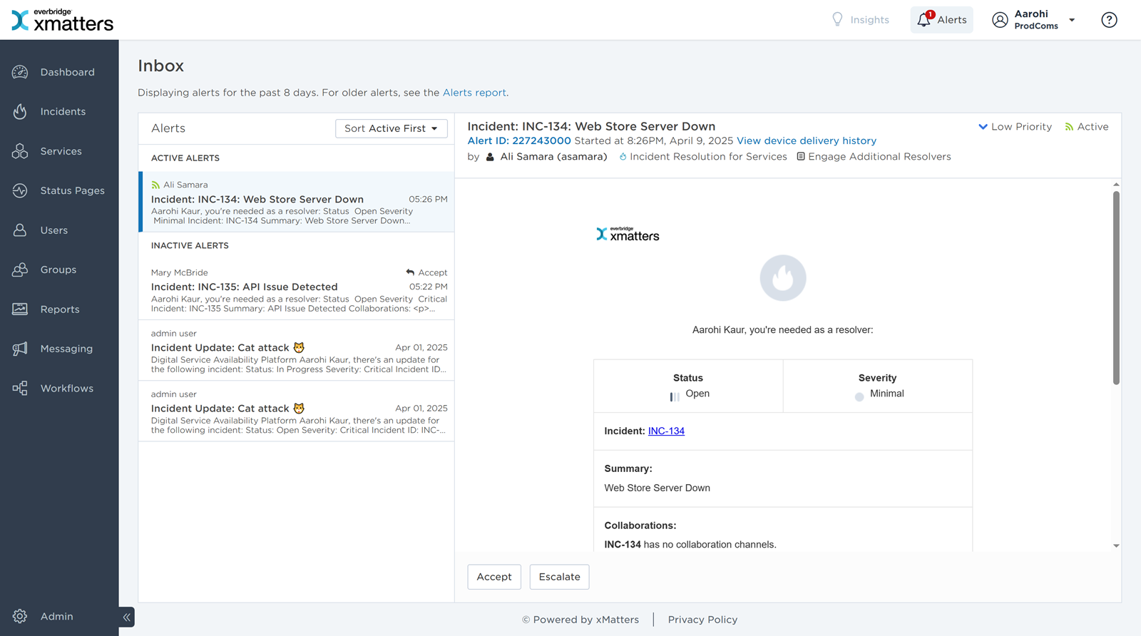Click Alert ID 227243000 link
This screenshot has height=636, width=1141.
coord(519,141)
